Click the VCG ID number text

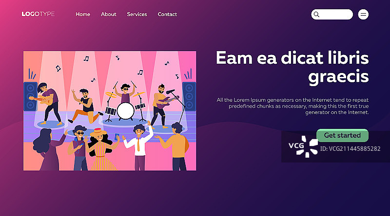click(x=350, y=149)
